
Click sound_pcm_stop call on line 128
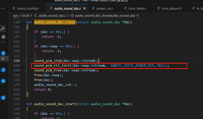(x=48, y=61)
